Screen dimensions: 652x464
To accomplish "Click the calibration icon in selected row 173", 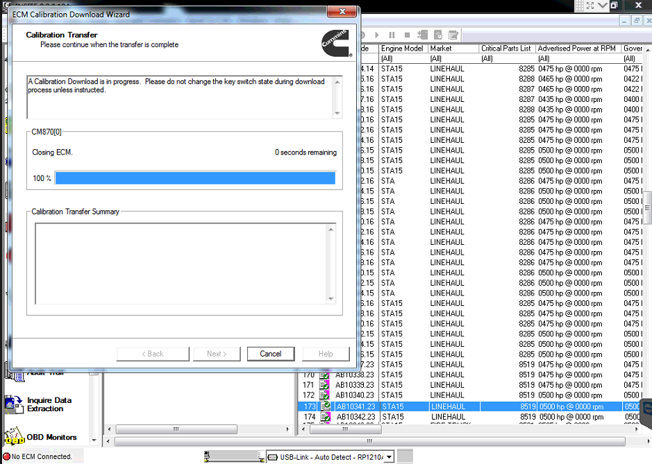I will 325,406.
